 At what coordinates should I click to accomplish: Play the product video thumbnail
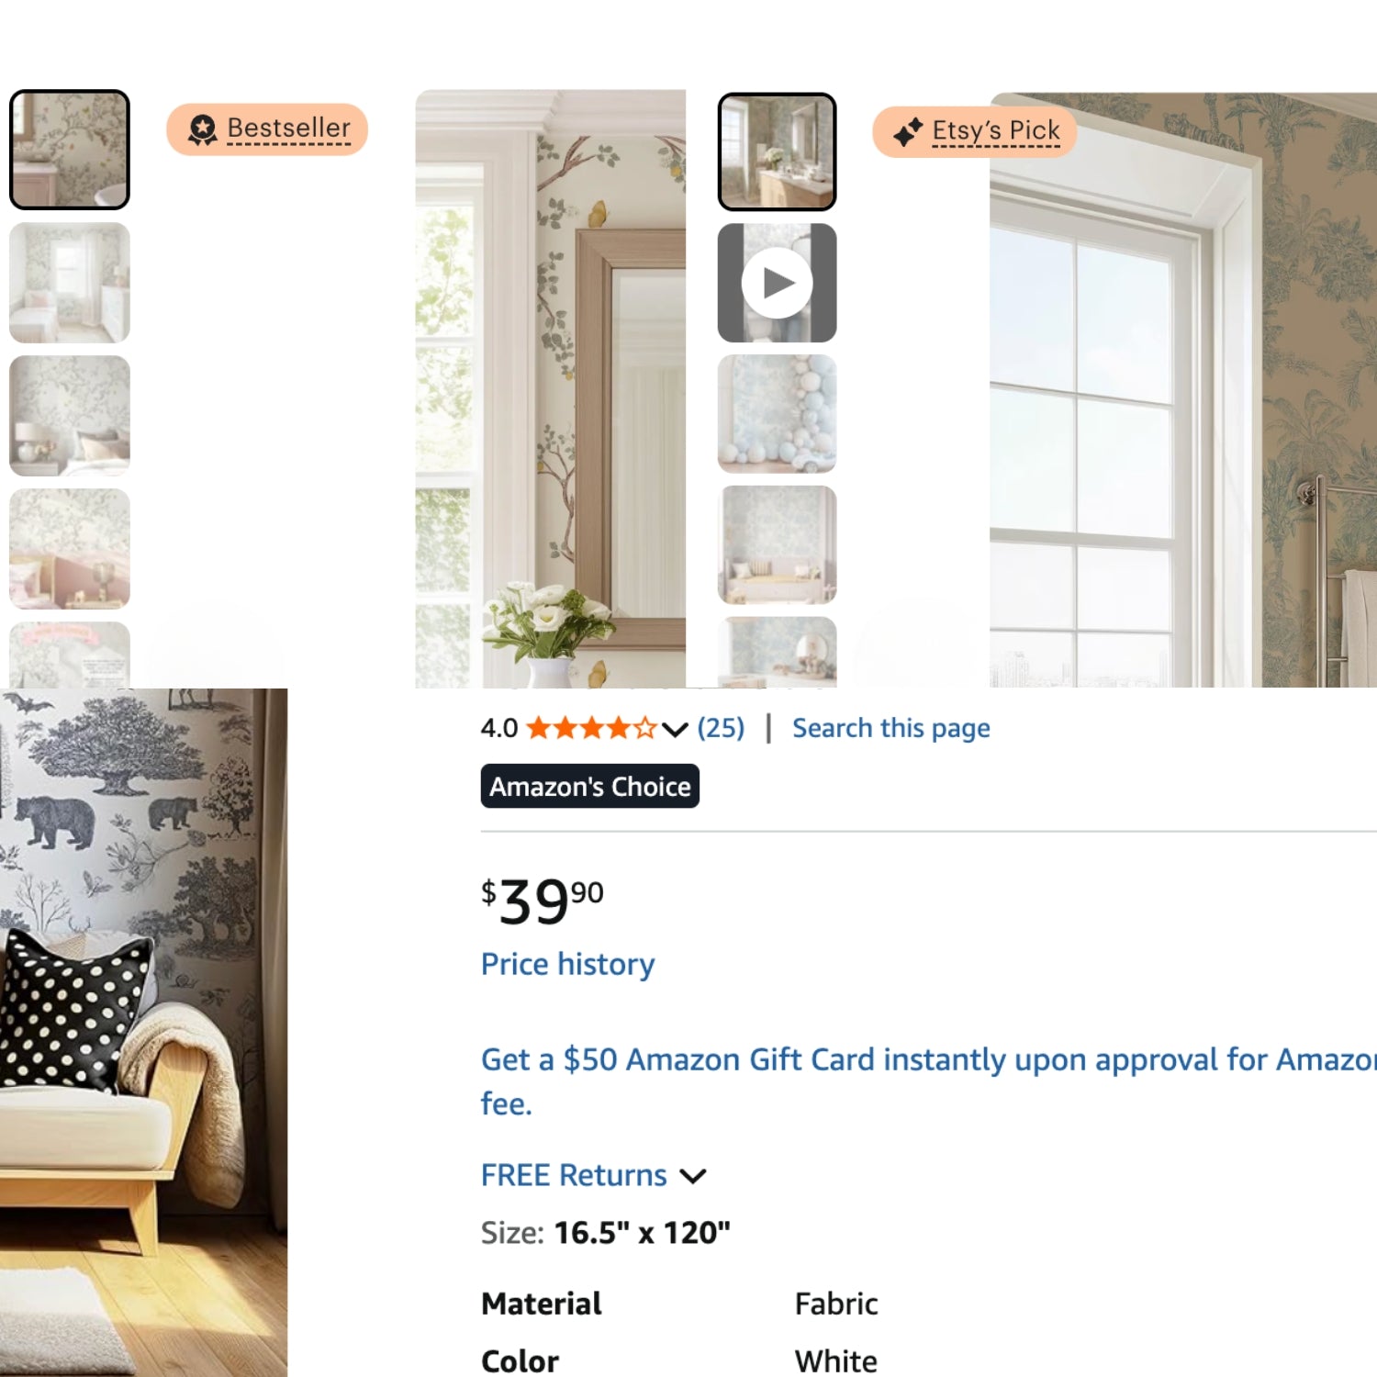click(777, 283)
